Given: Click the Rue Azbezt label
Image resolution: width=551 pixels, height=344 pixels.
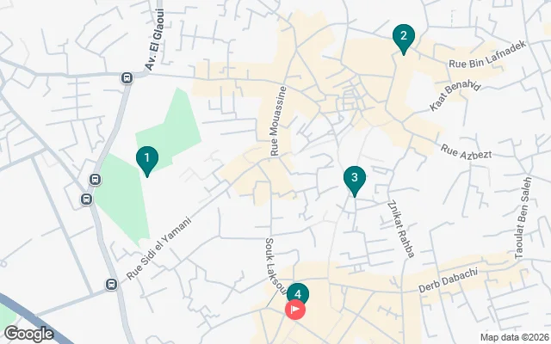Looking at the screenshot, I should tap(466, 151).
